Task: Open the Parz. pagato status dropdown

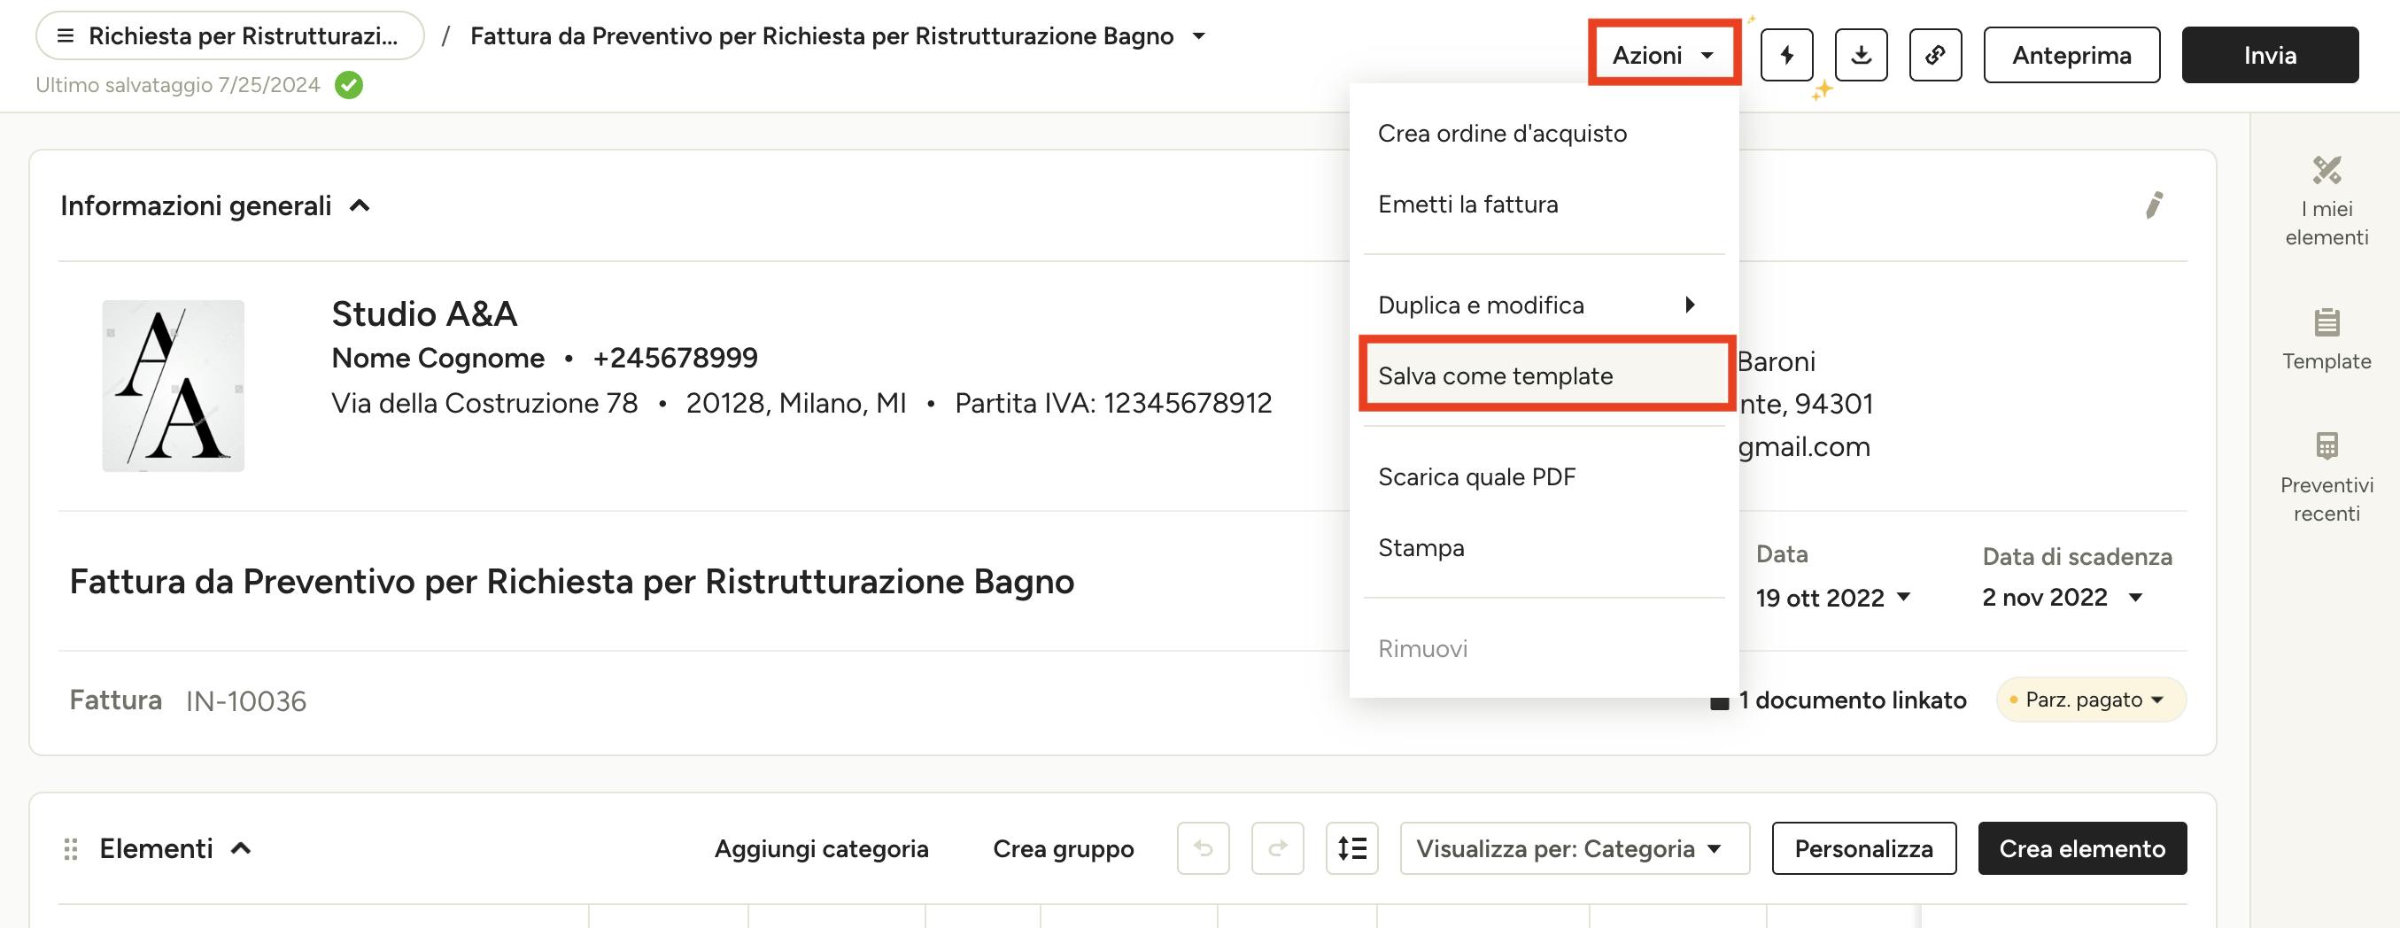Action: (2091, 700)
